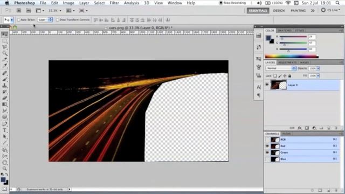Delete layer using Layers panel trash
The image size is (345, 194).
point(336,128)
